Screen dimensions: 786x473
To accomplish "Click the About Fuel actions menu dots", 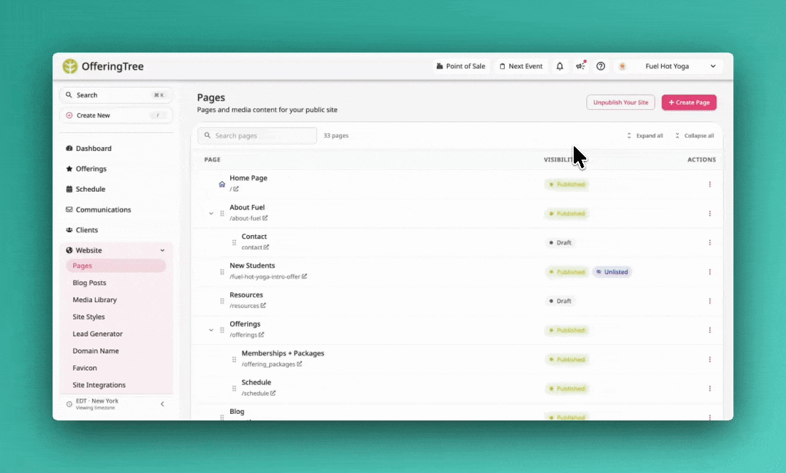I will [x=710, y=214].
